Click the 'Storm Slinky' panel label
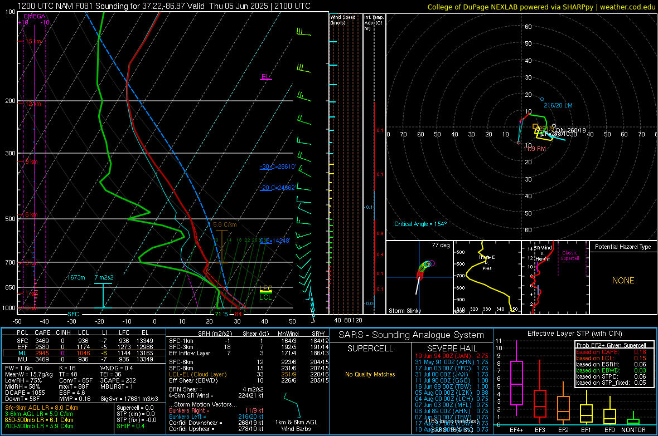This screenshot has height=436, width=658. (x=404, y=311)
